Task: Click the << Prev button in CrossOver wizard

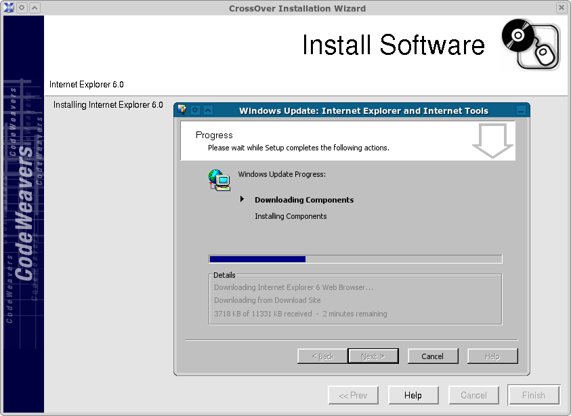Action: (353, 395)
